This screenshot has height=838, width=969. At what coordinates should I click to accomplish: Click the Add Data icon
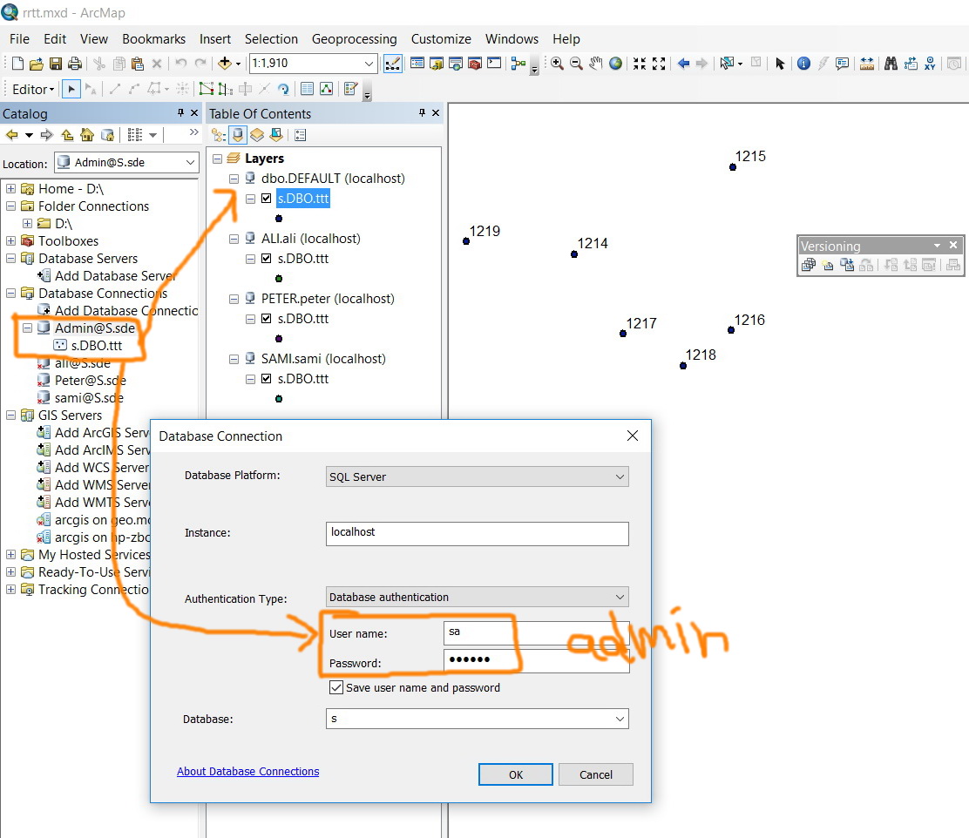tap(224, 63)
